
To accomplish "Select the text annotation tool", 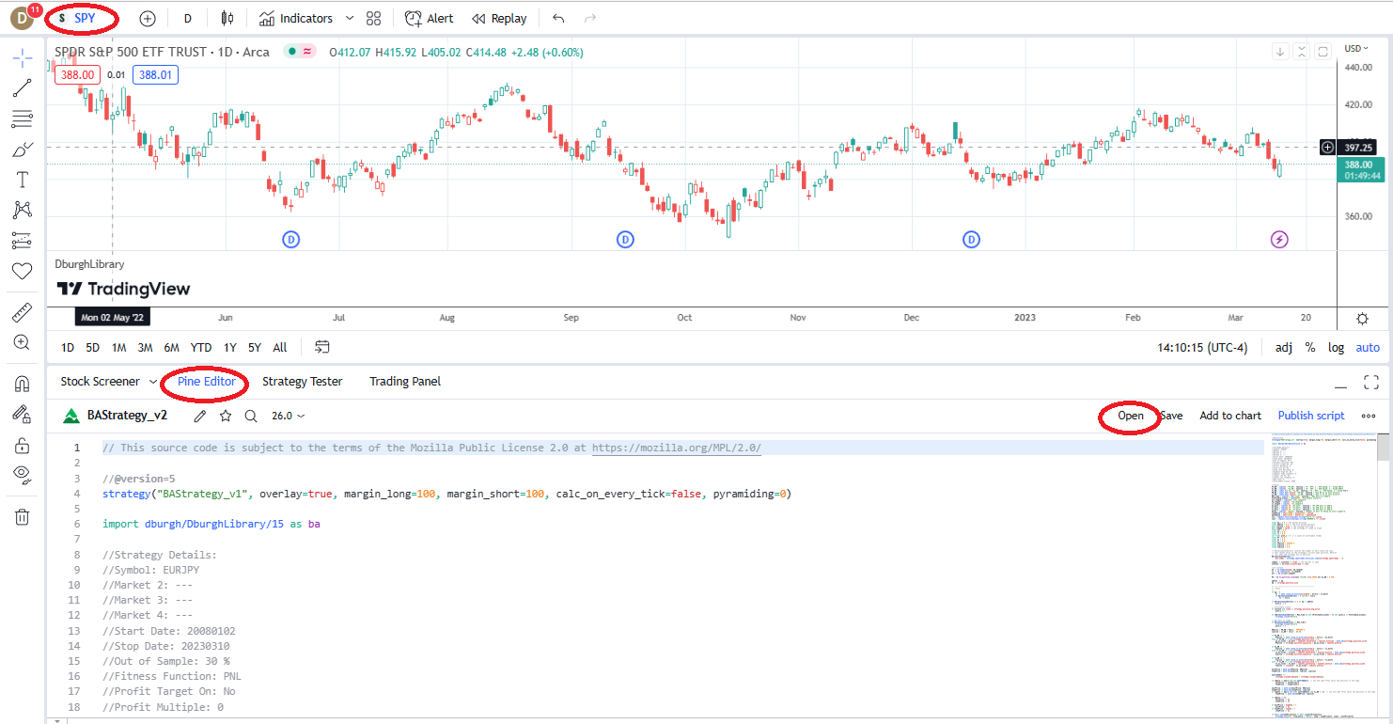I will pos(22,179).
